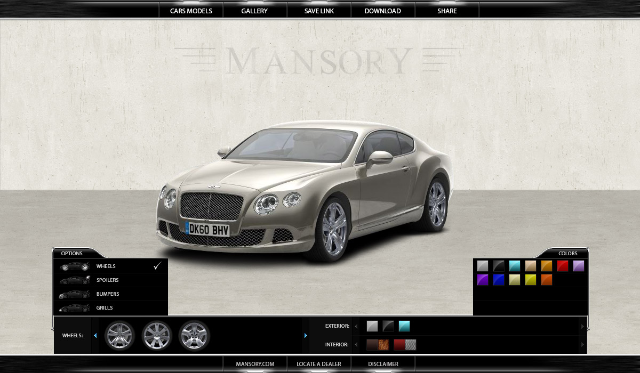The width and height of the screenshot is (640, 373).
Task: Select the red and carbon Interior swatch
Action: (405, 345)
